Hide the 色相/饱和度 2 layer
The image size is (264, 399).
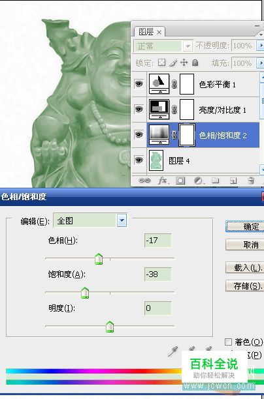139,134
